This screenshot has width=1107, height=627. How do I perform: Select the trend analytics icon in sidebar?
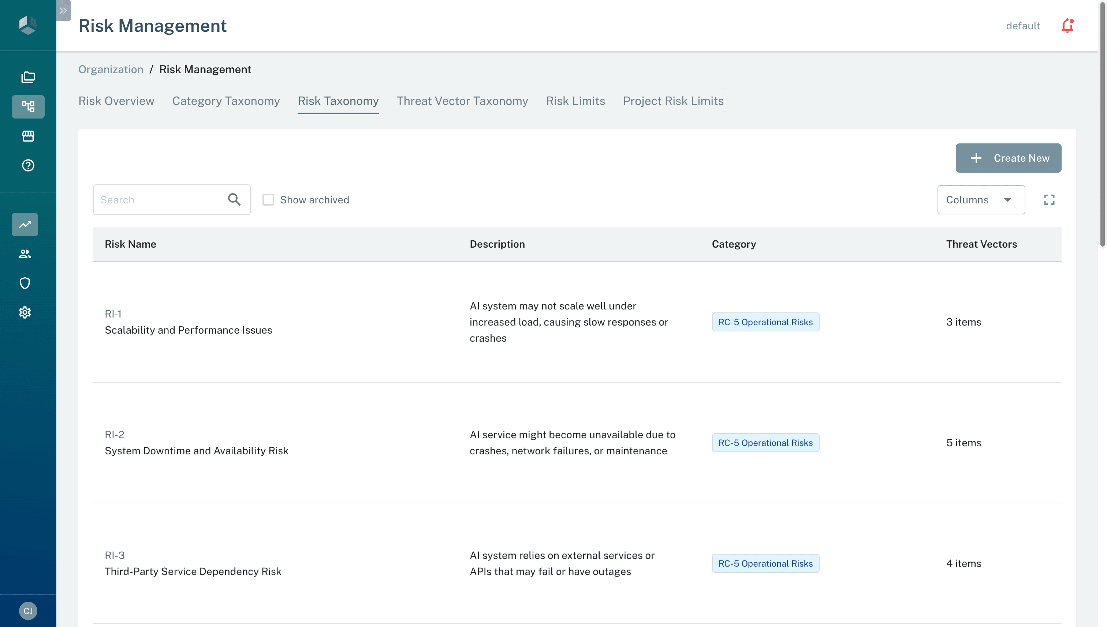pyautogui.click(x=25, y=224)
